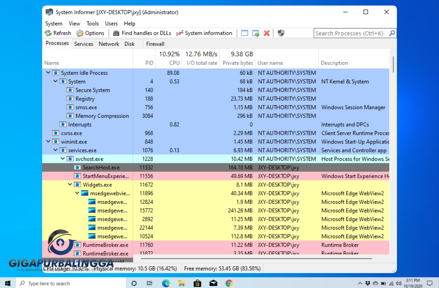This screenshot has height=288, width=439.
Task: Open the Windows Start button
Action: (8, 283)
